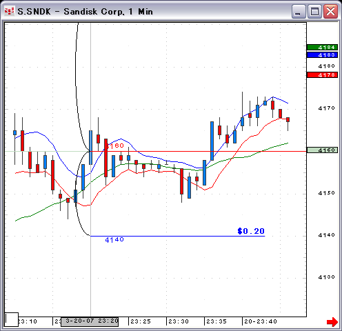Click the $0.20 blue annotation text
The width and height of the screenshot is (342, 331).
tap(251, 231)
